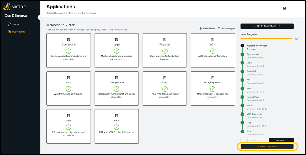Click 'Completed 29 of 29' under Fraud

click(x=257, y=109)
